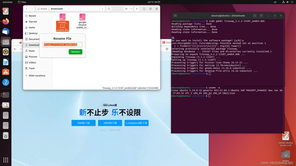Show Applications grid in the dock
This screenshot has width=296, height=166.
pyautogui.click(x=6, y=160)
